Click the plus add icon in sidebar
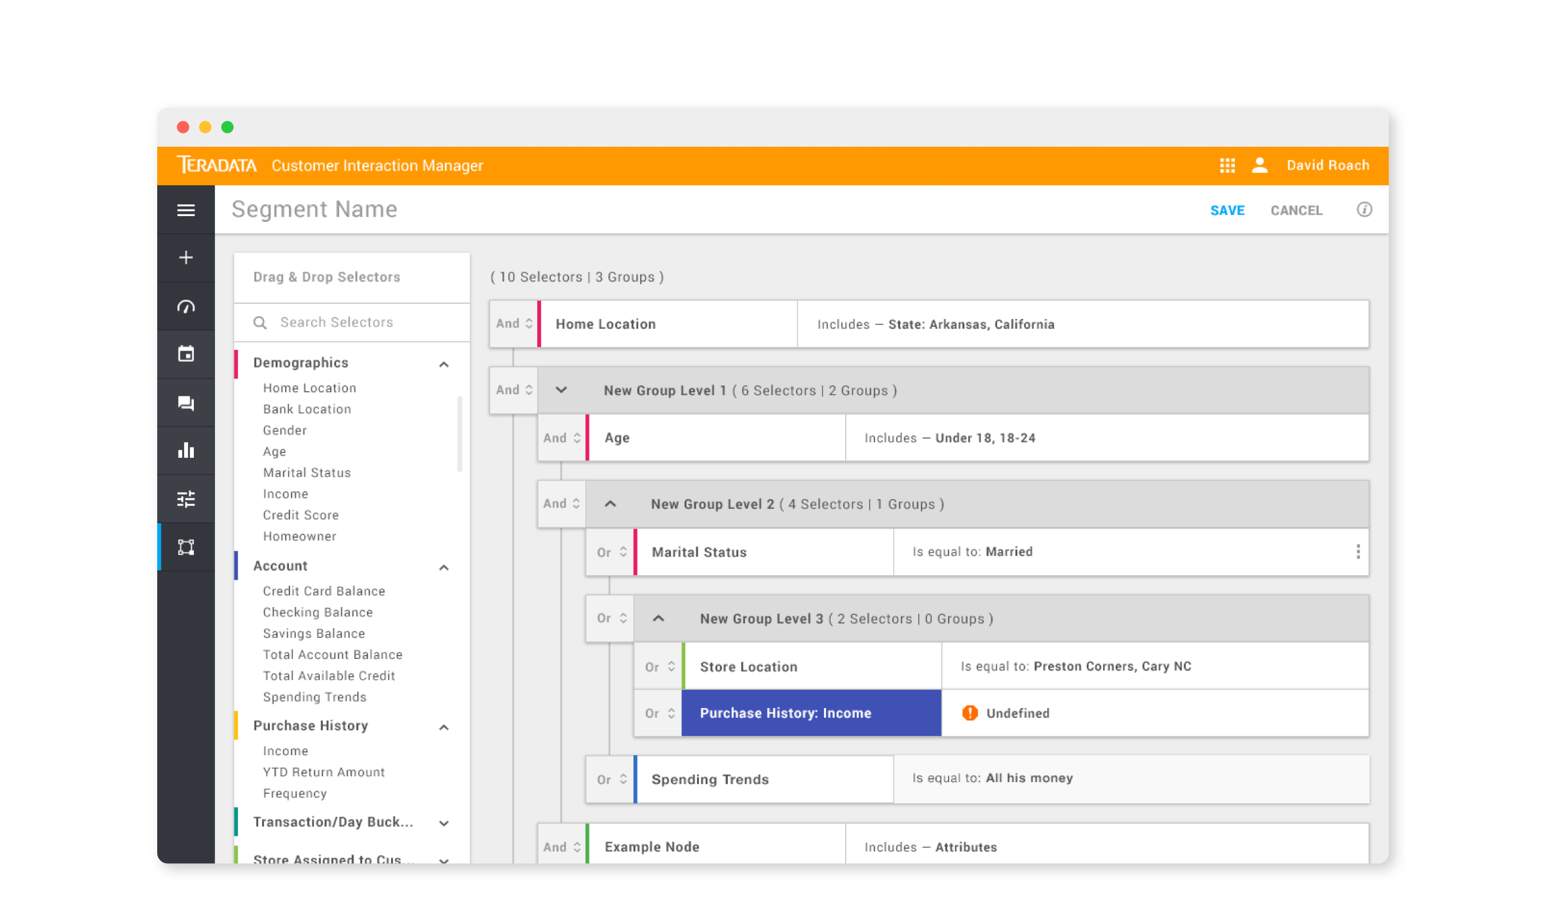The height and width of the screenshot is (917, 1546). (x=186, y=257)
